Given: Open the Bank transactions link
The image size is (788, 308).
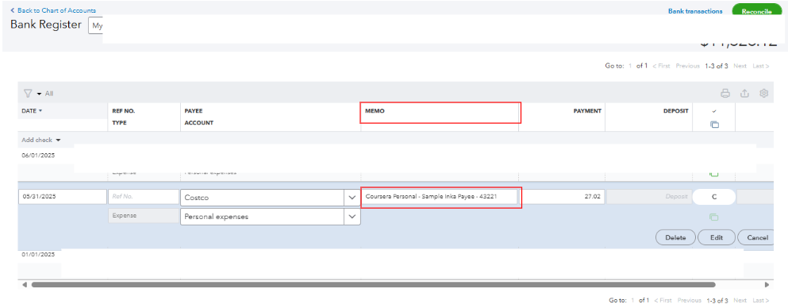Looking at the screenshot, I should (695, 11).
